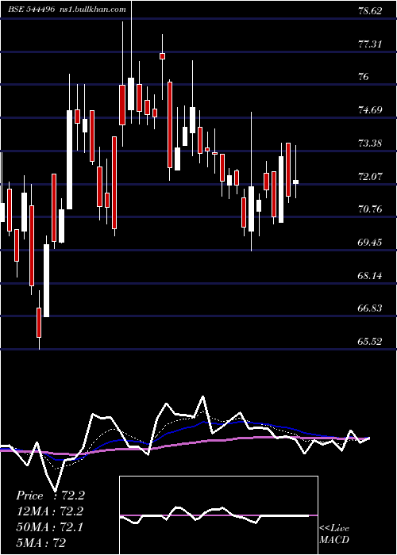The image size is (397, 555).
Task: Select the 66.83 price axis label
Action: [371, 308]
